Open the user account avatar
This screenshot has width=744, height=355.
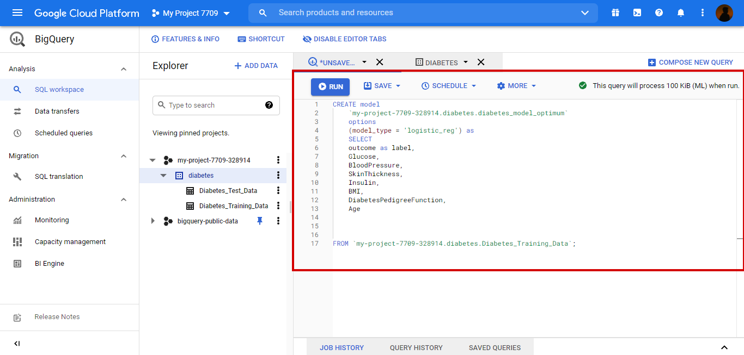724,13
